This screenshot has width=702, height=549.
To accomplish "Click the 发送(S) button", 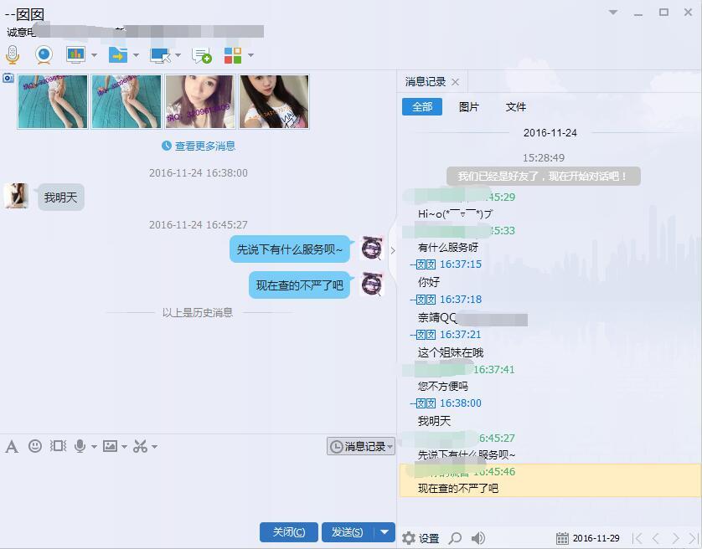I will click(347, 532).
